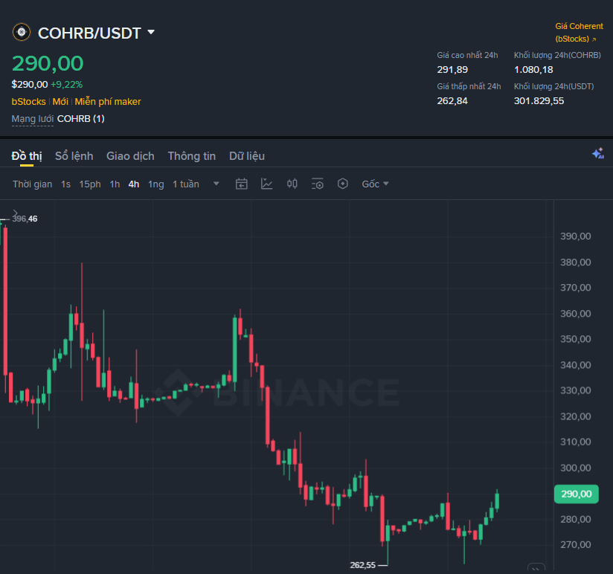This screenshot has height=574, width=613.
Task: Select the 1 tuần time interval
Action: [x=186, y=184]
